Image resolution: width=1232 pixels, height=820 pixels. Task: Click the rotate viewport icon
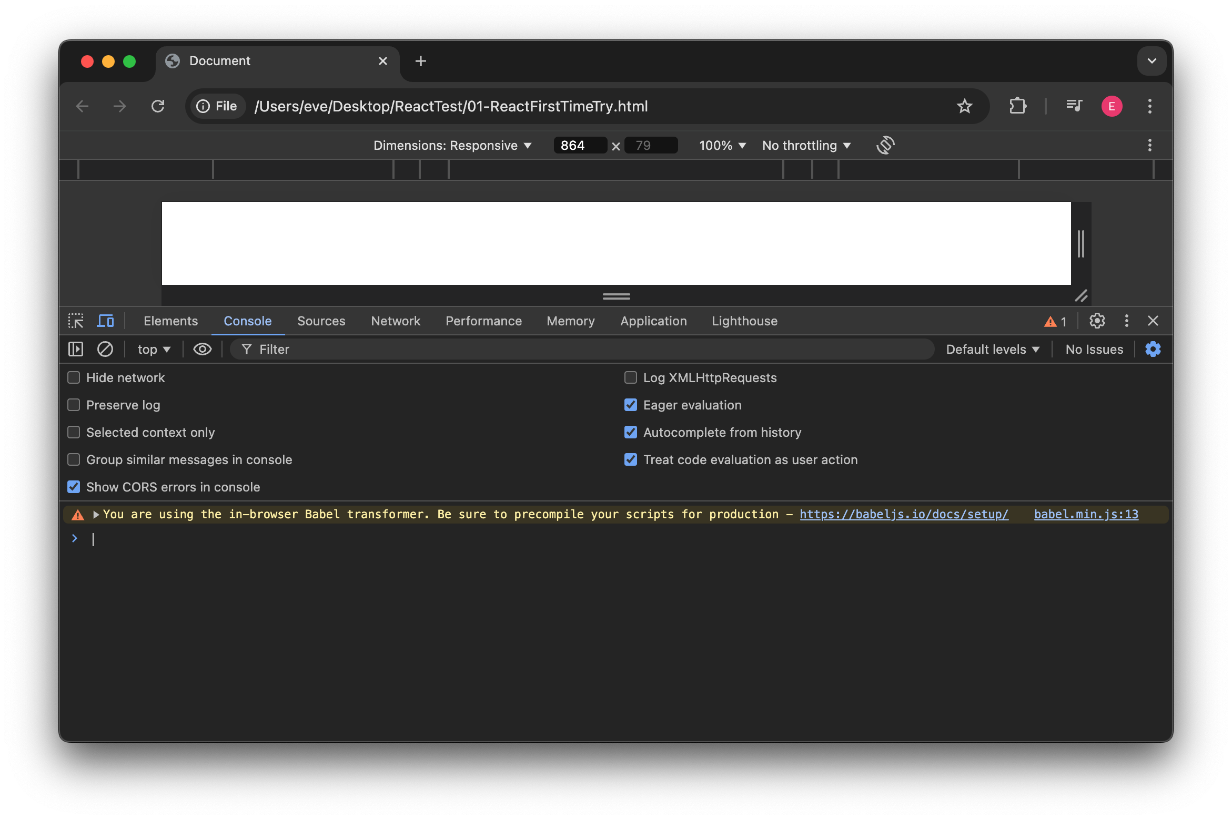[885, 145]
